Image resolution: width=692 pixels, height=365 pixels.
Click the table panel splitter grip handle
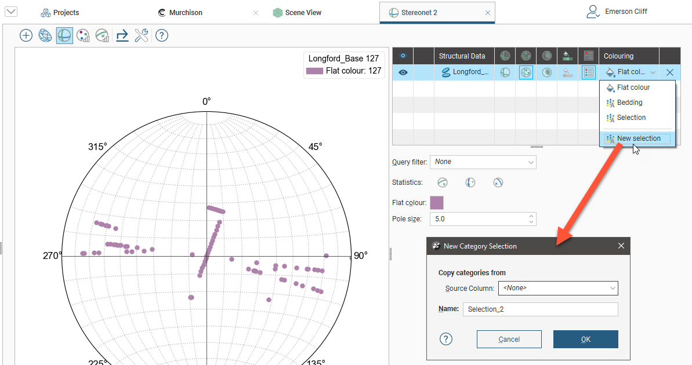tap(537, 147)
